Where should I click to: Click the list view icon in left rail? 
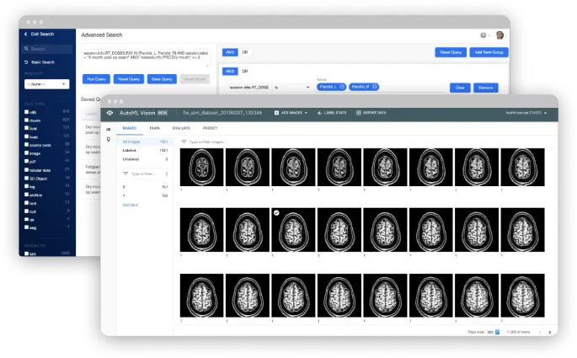[109, 129]
